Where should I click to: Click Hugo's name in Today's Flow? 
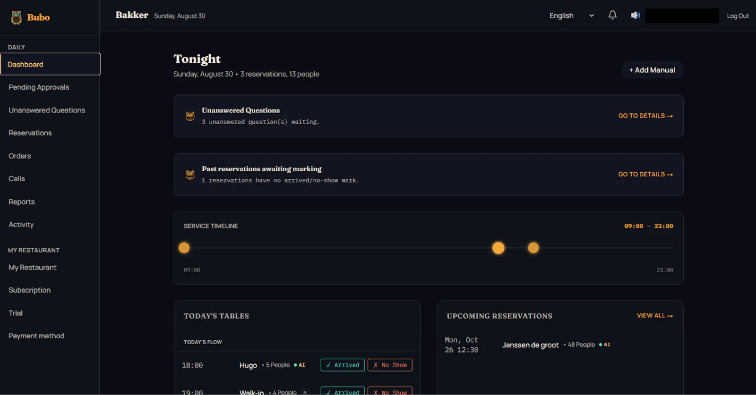pyautogui.click(x=248, y=365)
